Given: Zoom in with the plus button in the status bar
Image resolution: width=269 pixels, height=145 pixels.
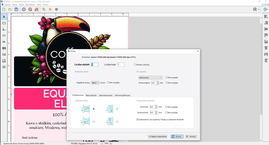Looking at the screenshot, I should point(111,143).
